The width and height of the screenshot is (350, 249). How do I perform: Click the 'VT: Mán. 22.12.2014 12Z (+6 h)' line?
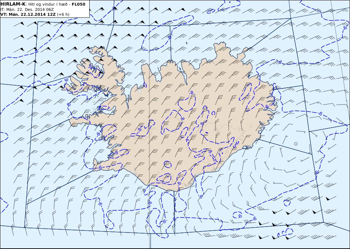click(x=35, y=14)
